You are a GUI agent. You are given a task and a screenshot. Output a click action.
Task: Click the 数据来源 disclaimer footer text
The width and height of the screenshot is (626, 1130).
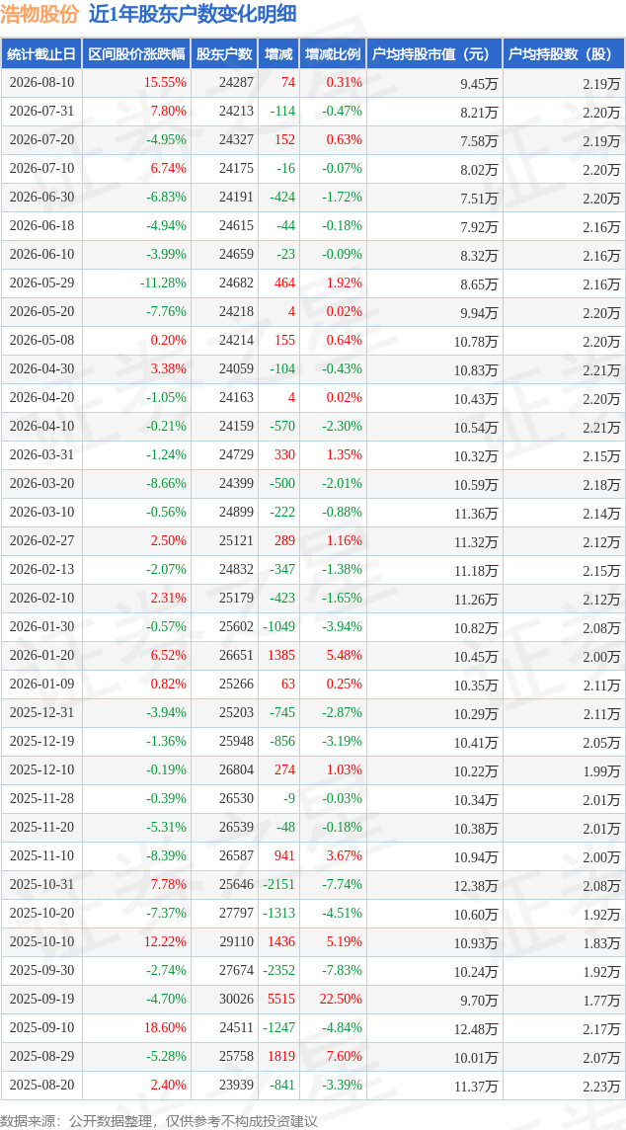tap(159, 1121)
